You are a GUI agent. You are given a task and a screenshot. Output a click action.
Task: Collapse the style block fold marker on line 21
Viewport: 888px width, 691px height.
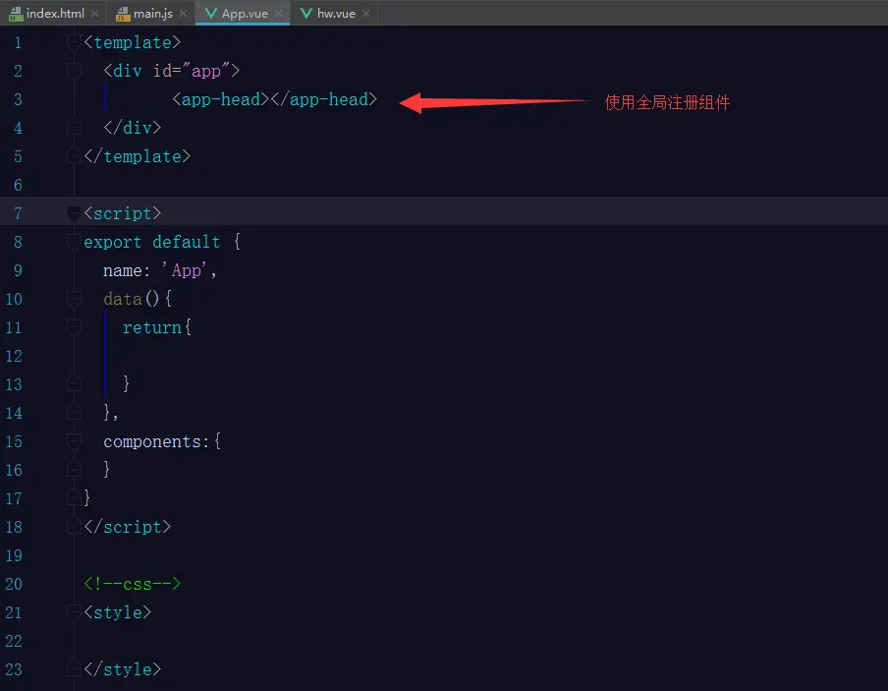(74, 612)
